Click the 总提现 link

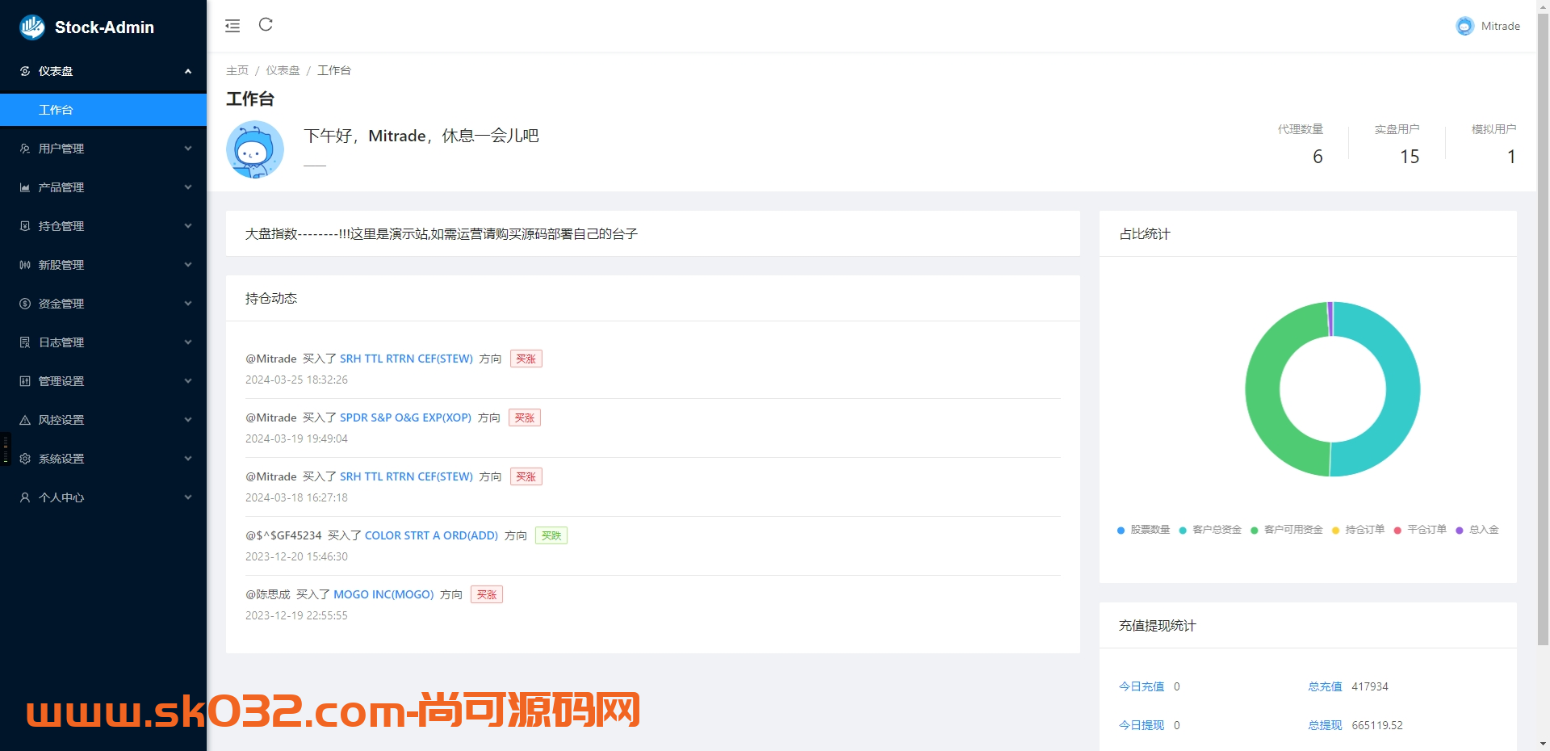click(x=1325, y=725)
